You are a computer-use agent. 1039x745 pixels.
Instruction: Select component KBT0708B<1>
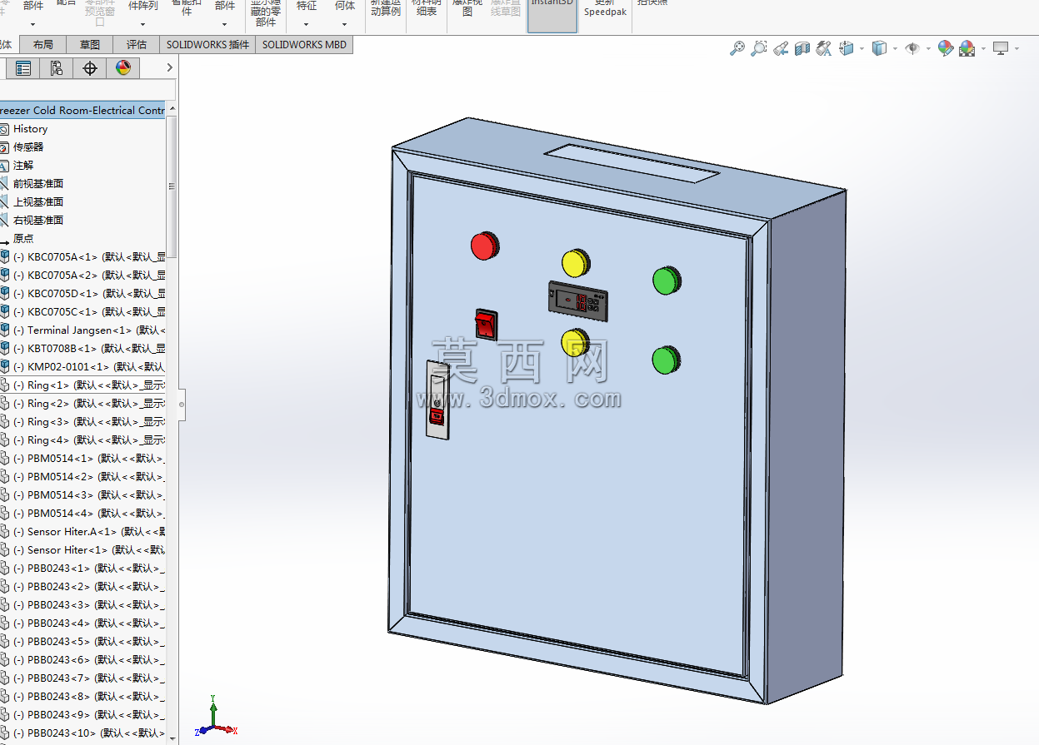coord(82,349)
